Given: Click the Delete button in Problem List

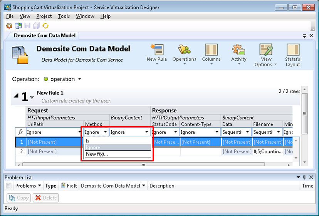Looking at the screenshot, I should click(45, 198).
